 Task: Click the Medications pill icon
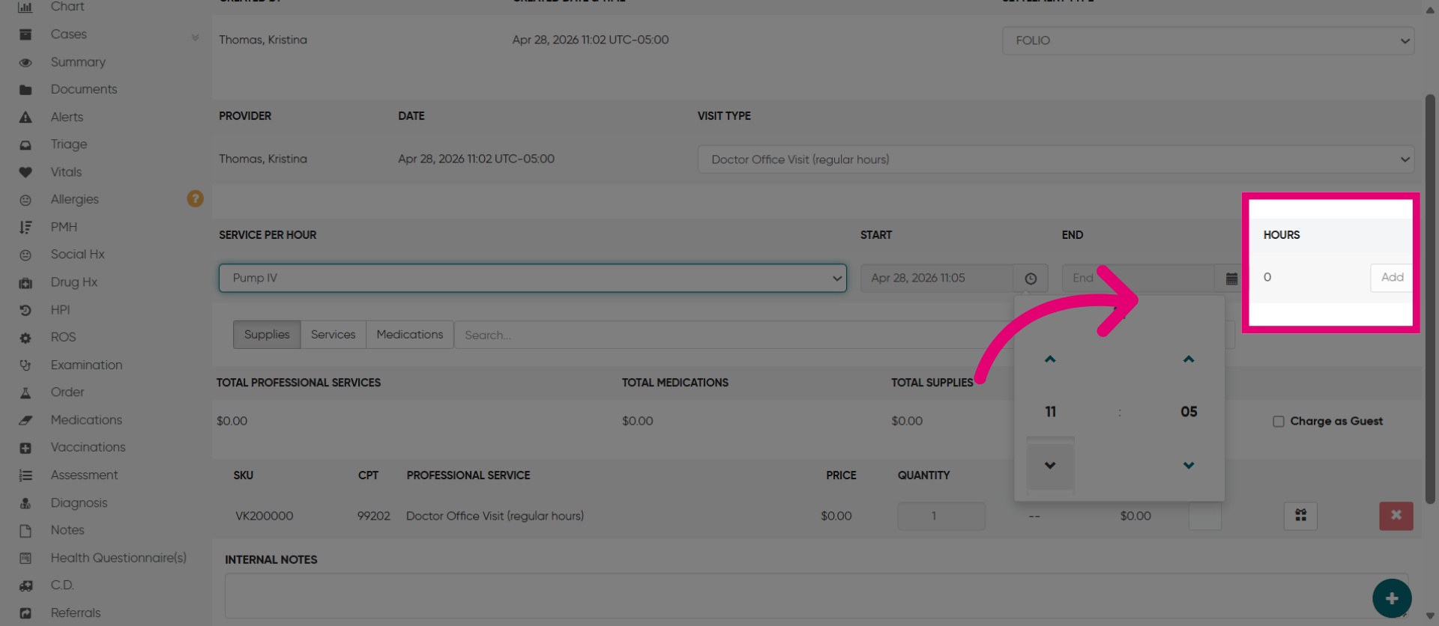coord(25,420)
